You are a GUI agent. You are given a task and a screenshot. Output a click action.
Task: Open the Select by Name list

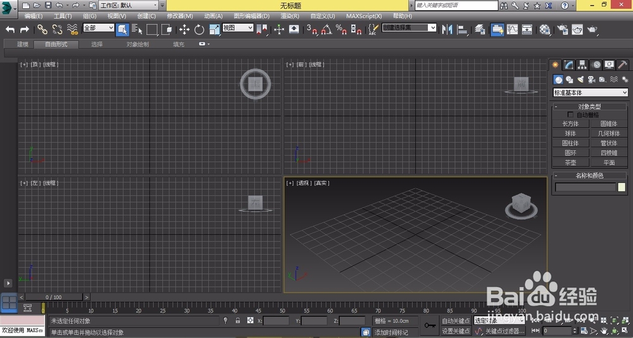point(137,29)
